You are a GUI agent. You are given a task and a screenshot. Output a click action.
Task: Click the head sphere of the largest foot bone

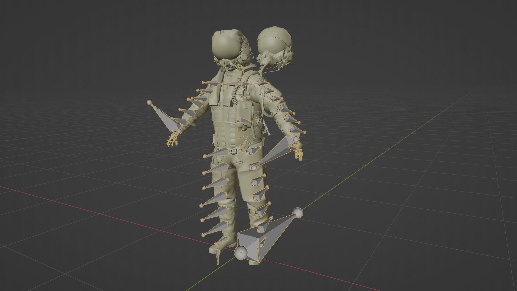[x=240, y=253]
